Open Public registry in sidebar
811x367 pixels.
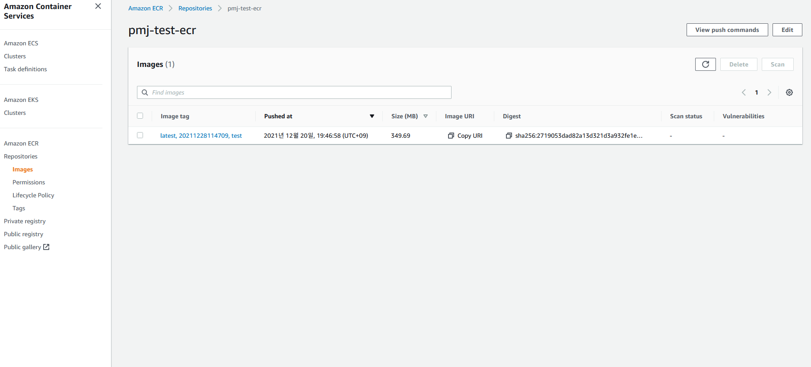[x=23, y=234]
